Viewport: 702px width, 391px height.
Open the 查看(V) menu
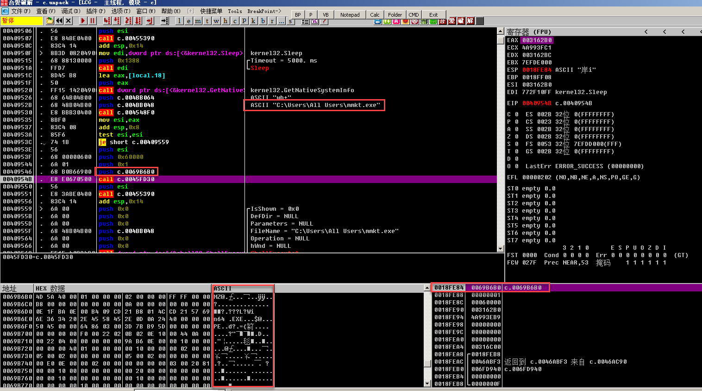tap(45, 11)
